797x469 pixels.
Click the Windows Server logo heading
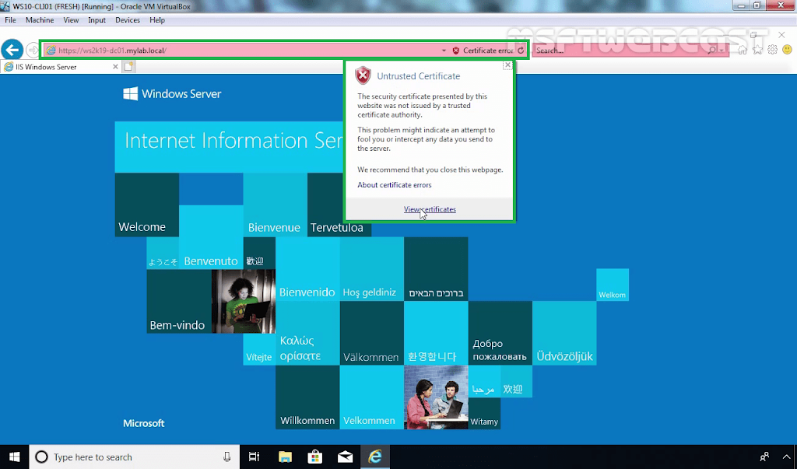(x=172, y=93)
